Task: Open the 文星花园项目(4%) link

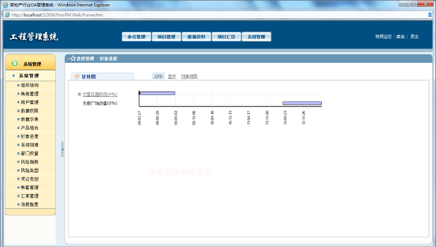Action: pyautogui.click(x=100, y=94)
